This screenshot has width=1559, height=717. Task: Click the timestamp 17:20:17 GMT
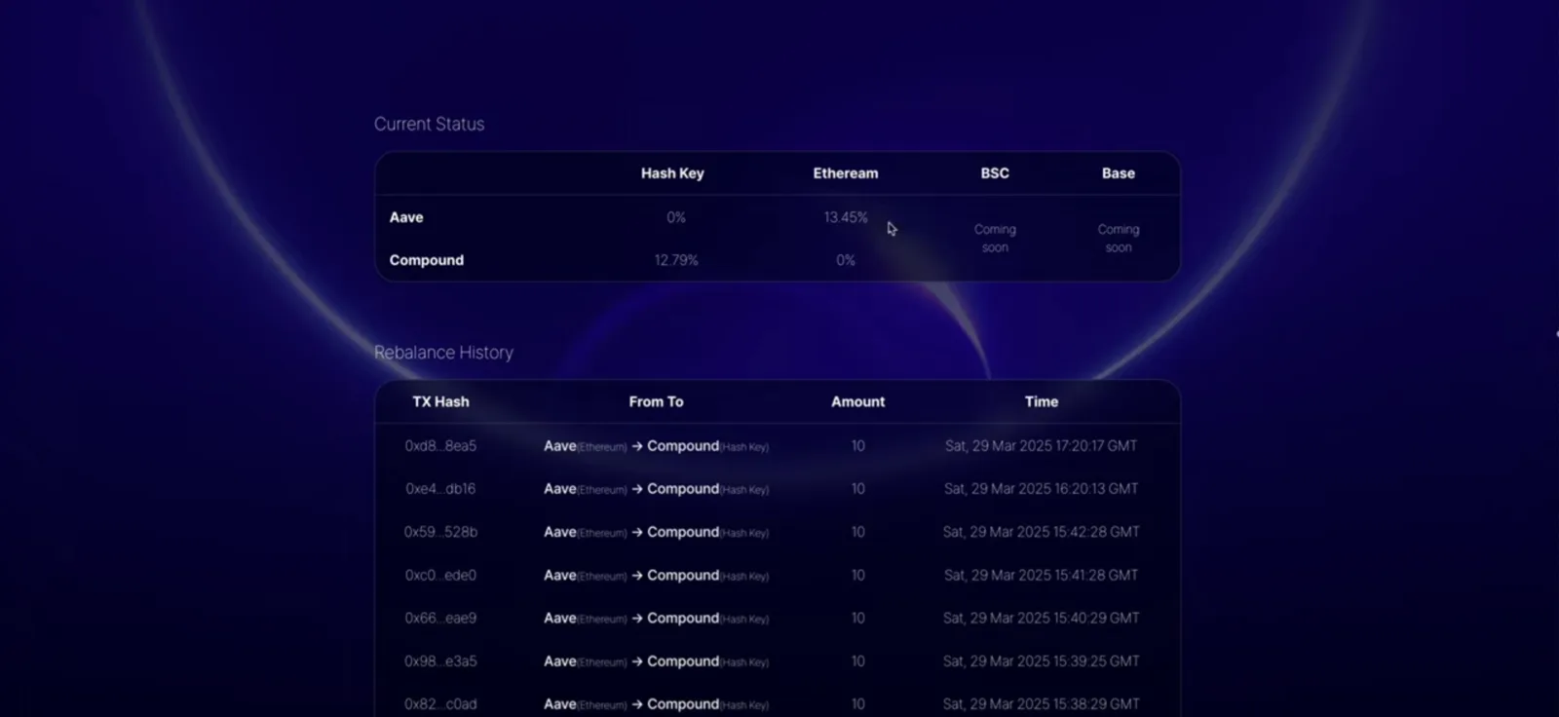click(1042, 446)
